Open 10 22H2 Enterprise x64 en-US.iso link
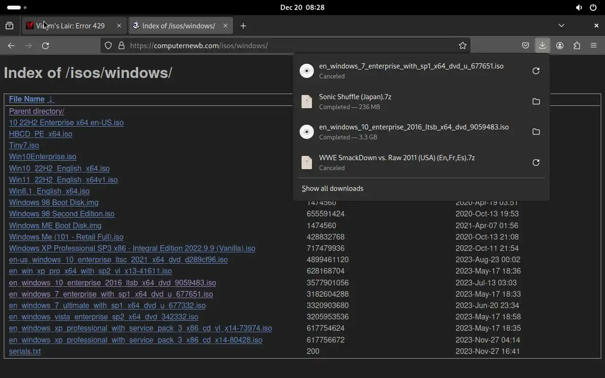 (x=66, y=123)
